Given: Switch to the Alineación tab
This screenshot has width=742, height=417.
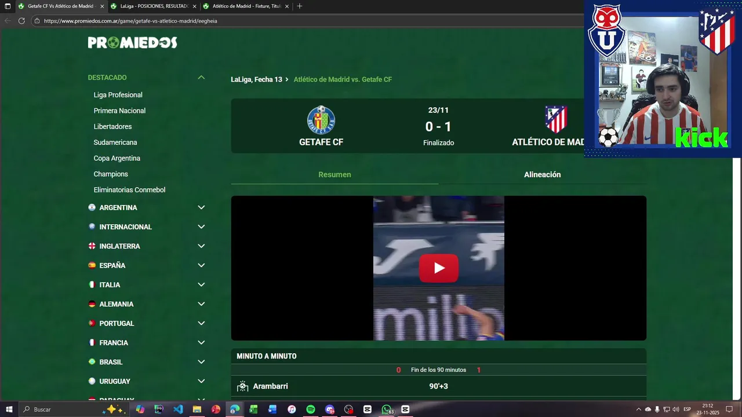Looking at the screenshot, I should click(x=543, y=174).
